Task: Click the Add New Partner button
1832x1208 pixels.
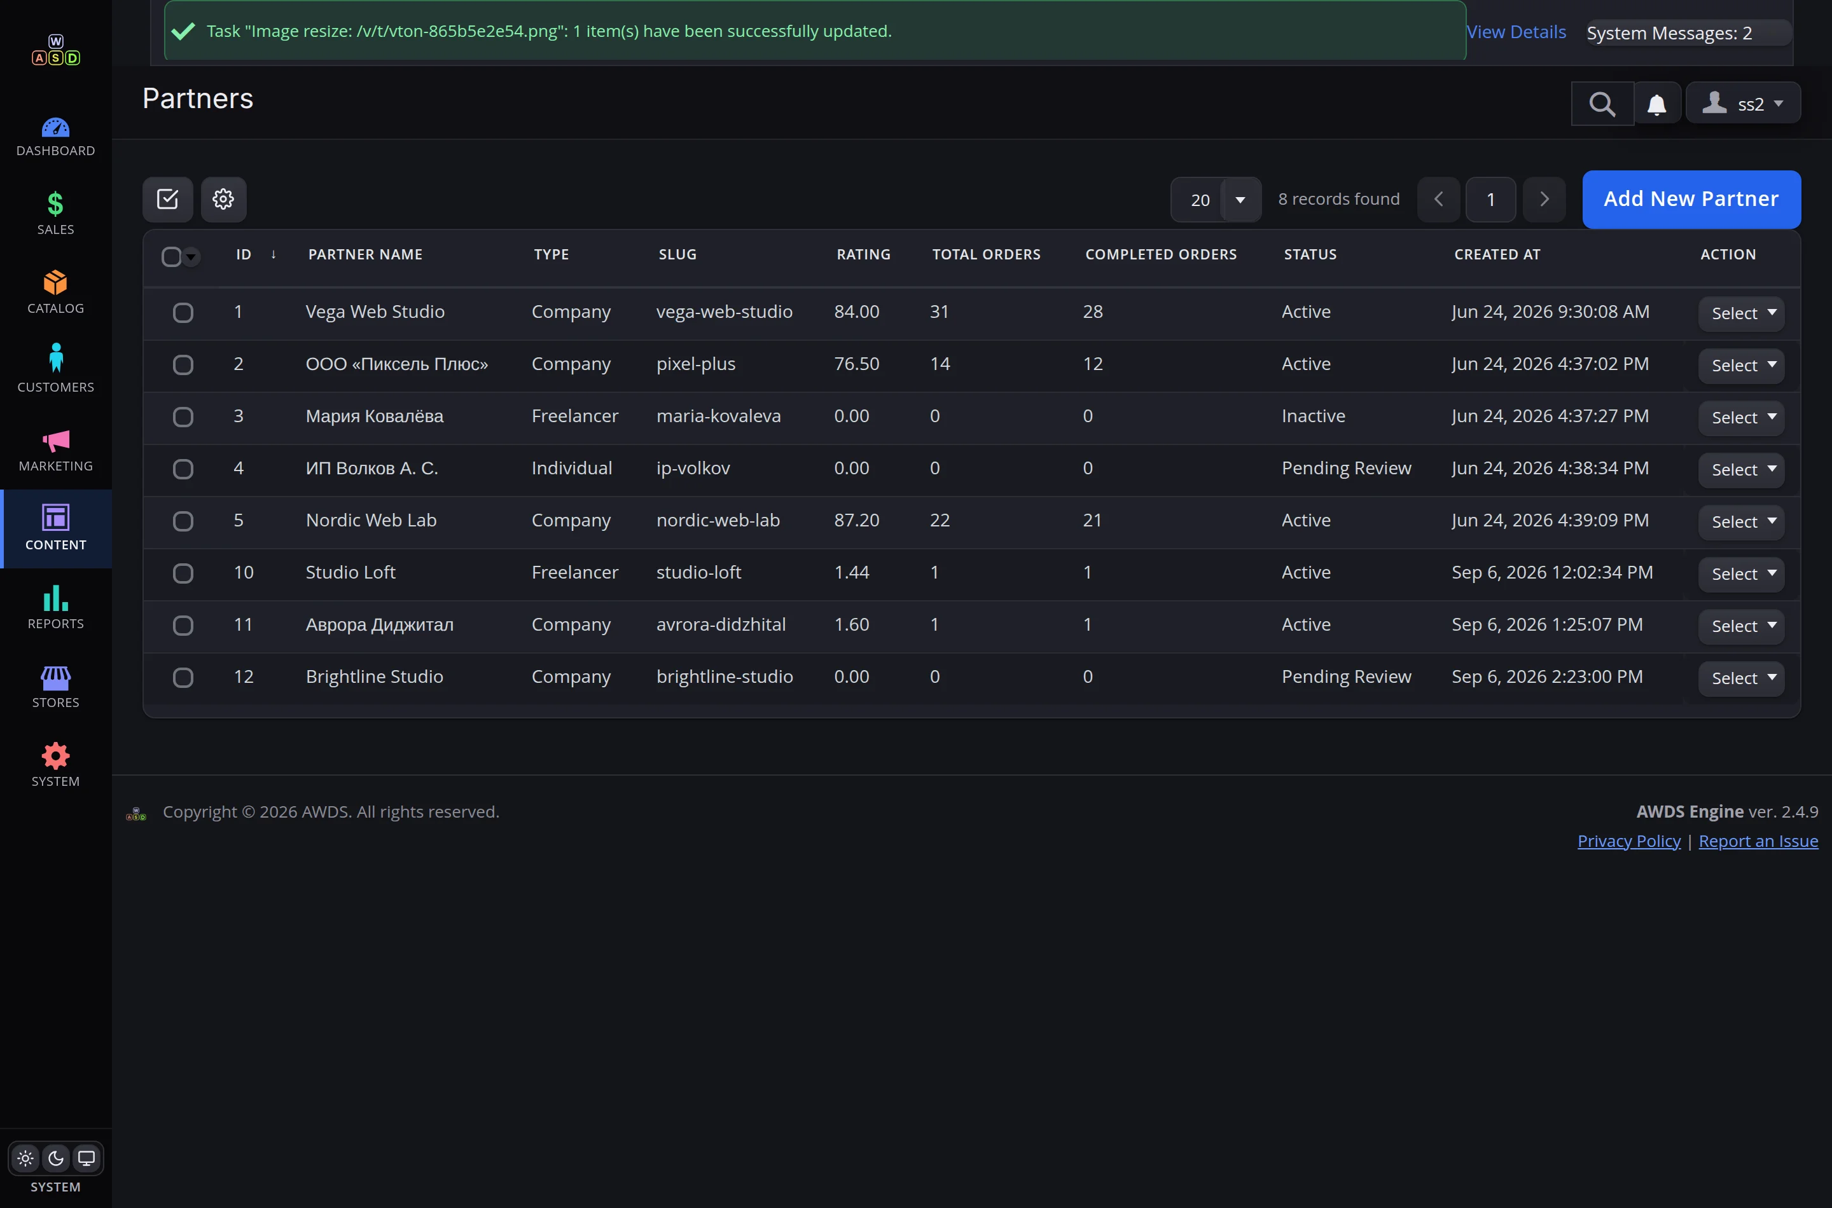Action: [1691, 200]
